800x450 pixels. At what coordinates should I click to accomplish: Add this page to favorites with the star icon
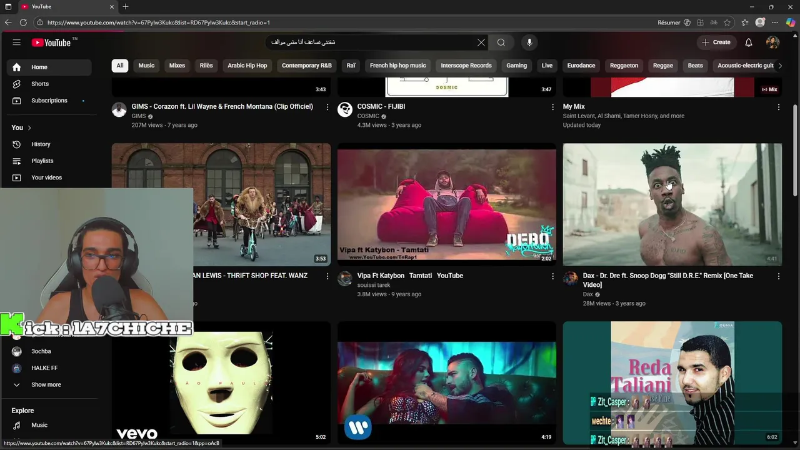727,22
